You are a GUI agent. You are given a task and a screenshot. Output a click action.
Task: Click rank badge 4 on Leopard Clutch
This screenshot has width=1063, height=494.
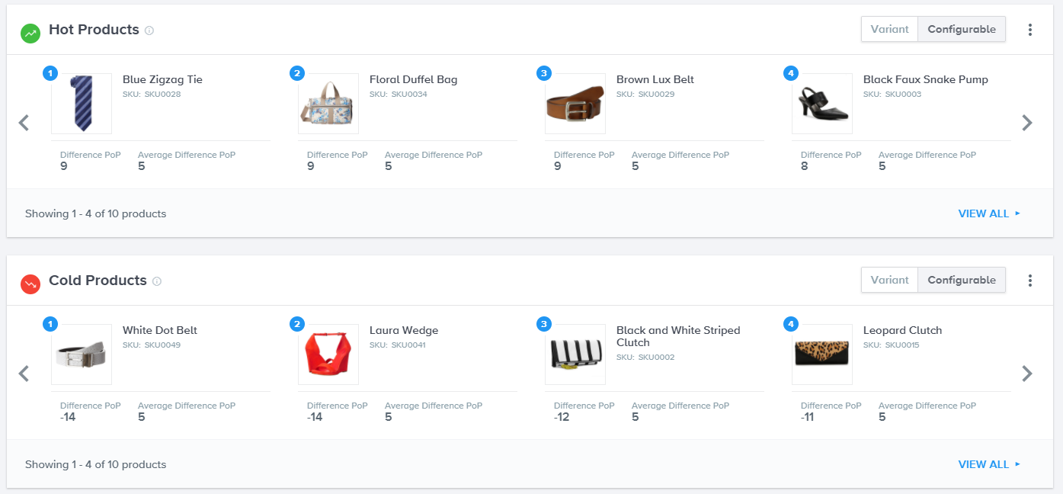[x=791, y=324]
